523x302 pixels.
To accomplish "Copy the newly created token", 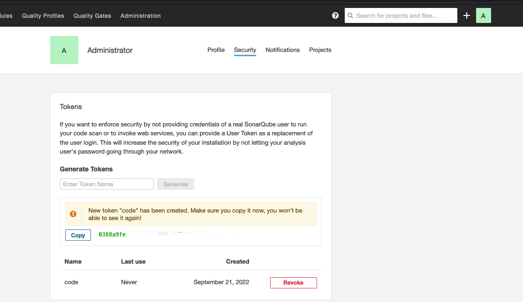I will 78,235.
